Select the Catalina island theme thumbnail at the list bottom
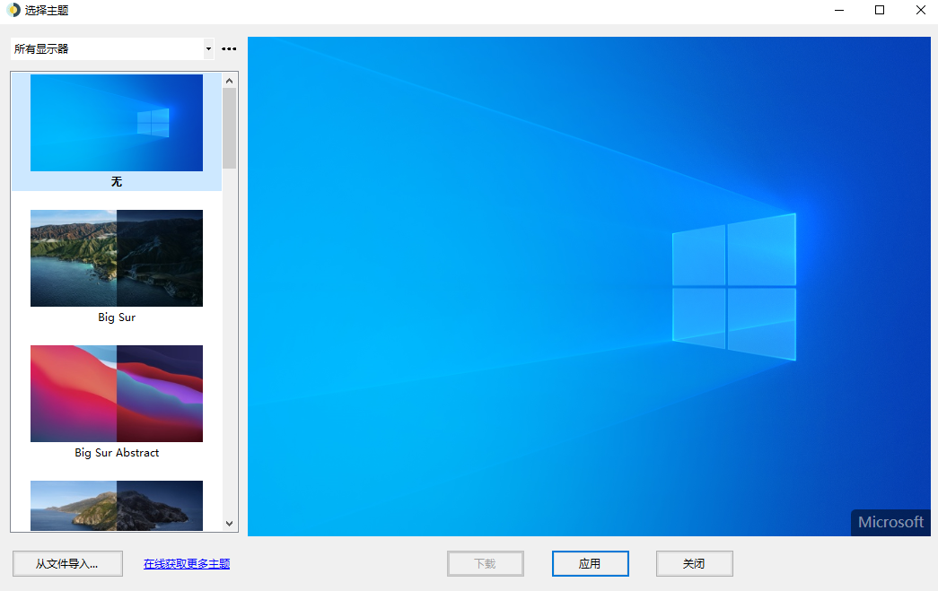The height and width of the screenshot is (591, 938). [x=117, y=506]
